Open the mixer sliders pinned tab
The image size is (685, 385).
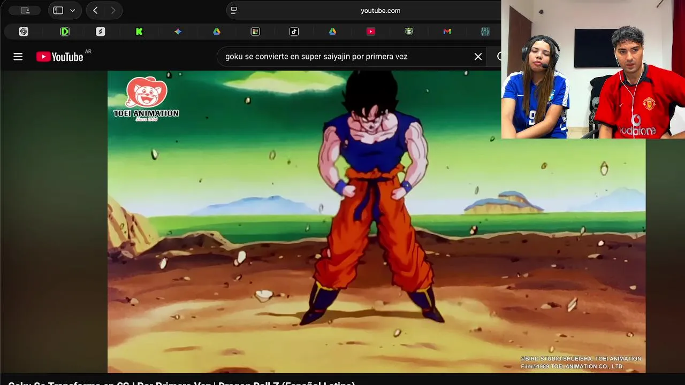click(x=485, y=32)
